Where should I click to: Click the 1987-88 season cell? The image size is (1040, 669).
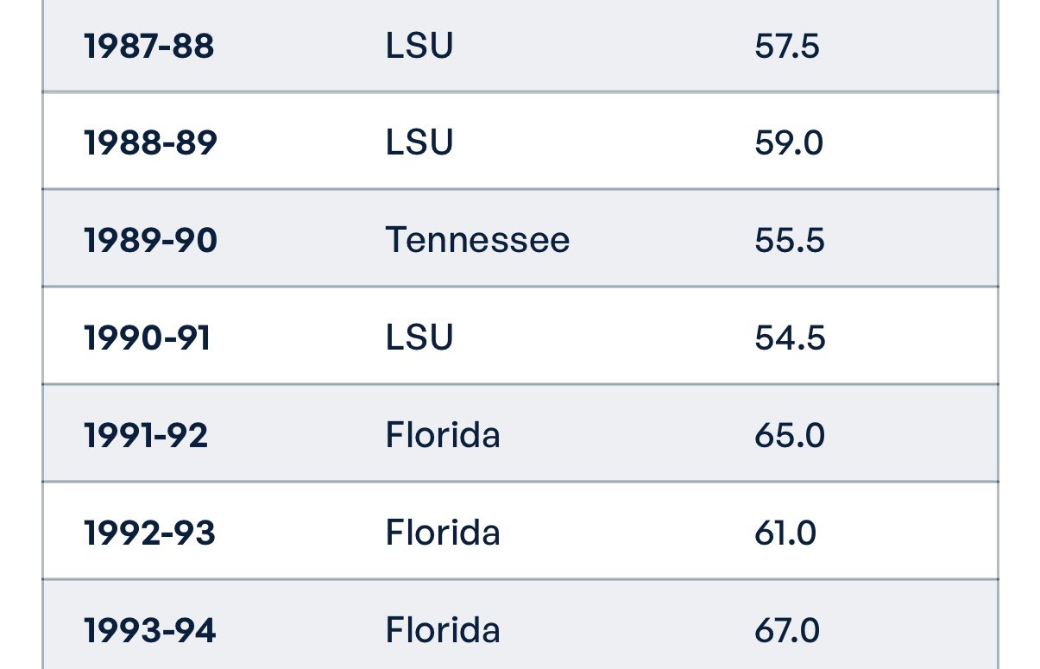[x=148, y=46]
